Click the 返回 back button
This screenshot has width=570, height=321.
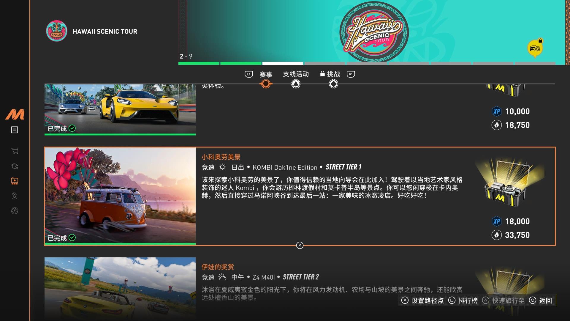[541, 300]
